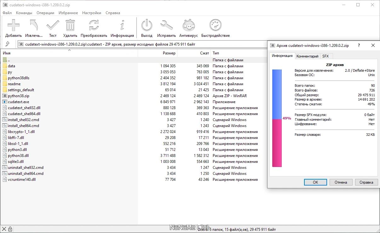380x233 pixels.
Task: Click the lock icon in status bar
Action: point(10,229)
